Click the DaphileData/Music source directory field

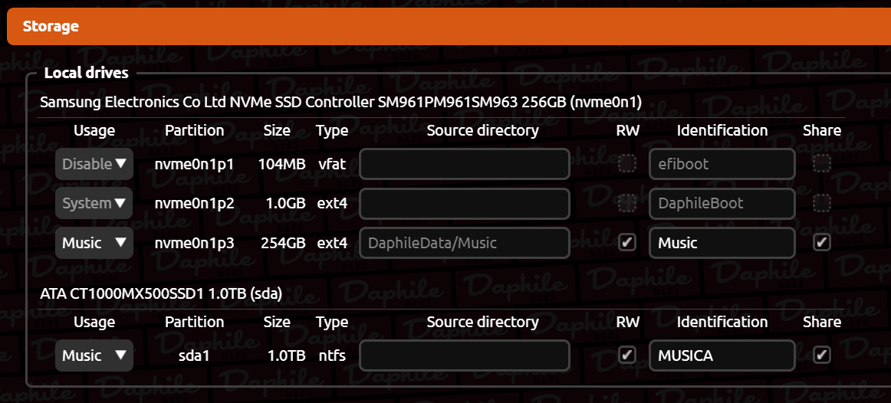click(x=464, y=243)
